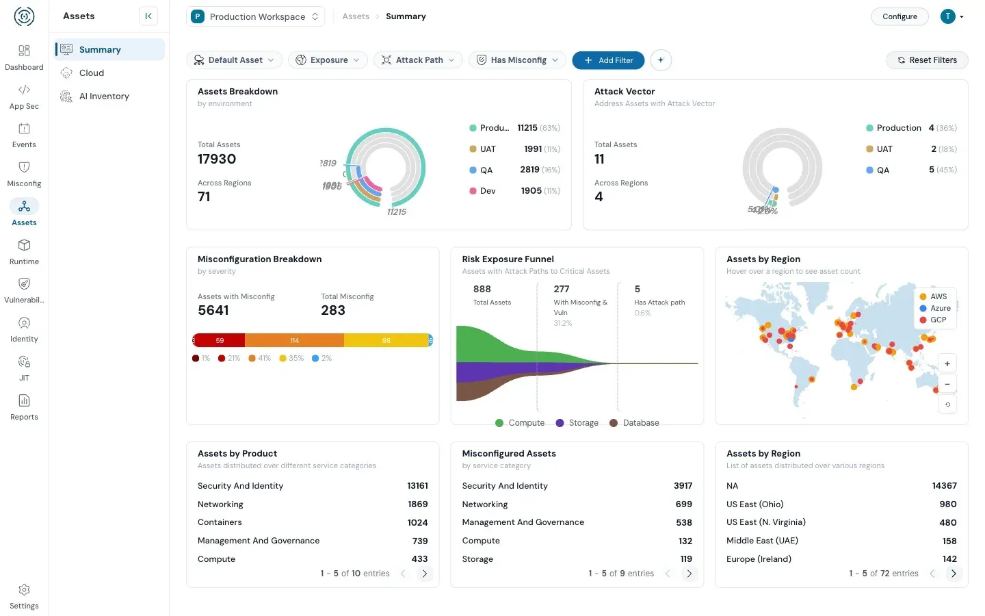Screen dimensions: 985x616
Task: Toggle the Database legend in funnel
Action: [x=634, y=423]
